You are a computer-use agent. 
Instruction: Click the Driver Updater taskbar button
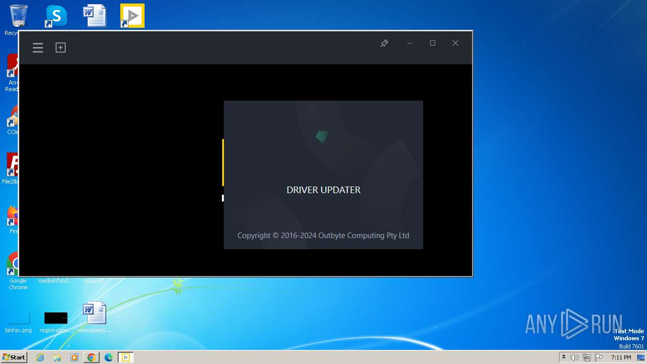tap(125, 357)
